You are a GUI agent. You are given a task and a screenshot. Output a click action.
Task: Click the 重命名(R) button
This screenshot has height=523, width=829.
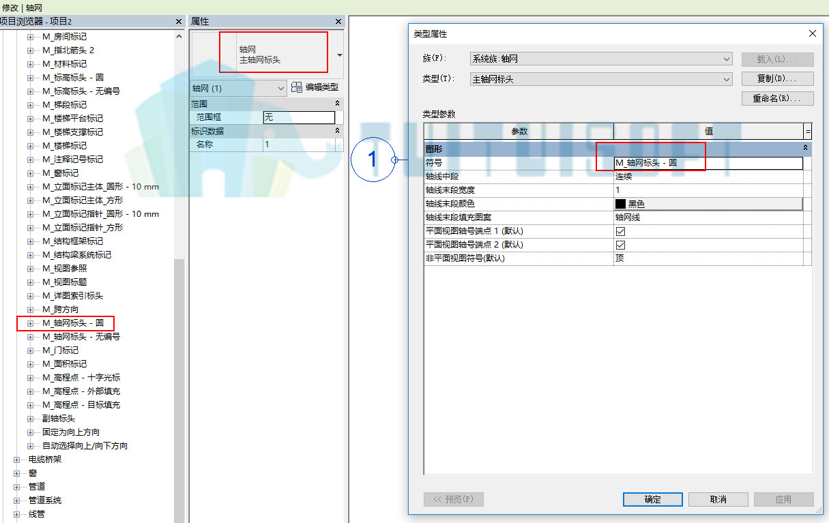(778, 98)
